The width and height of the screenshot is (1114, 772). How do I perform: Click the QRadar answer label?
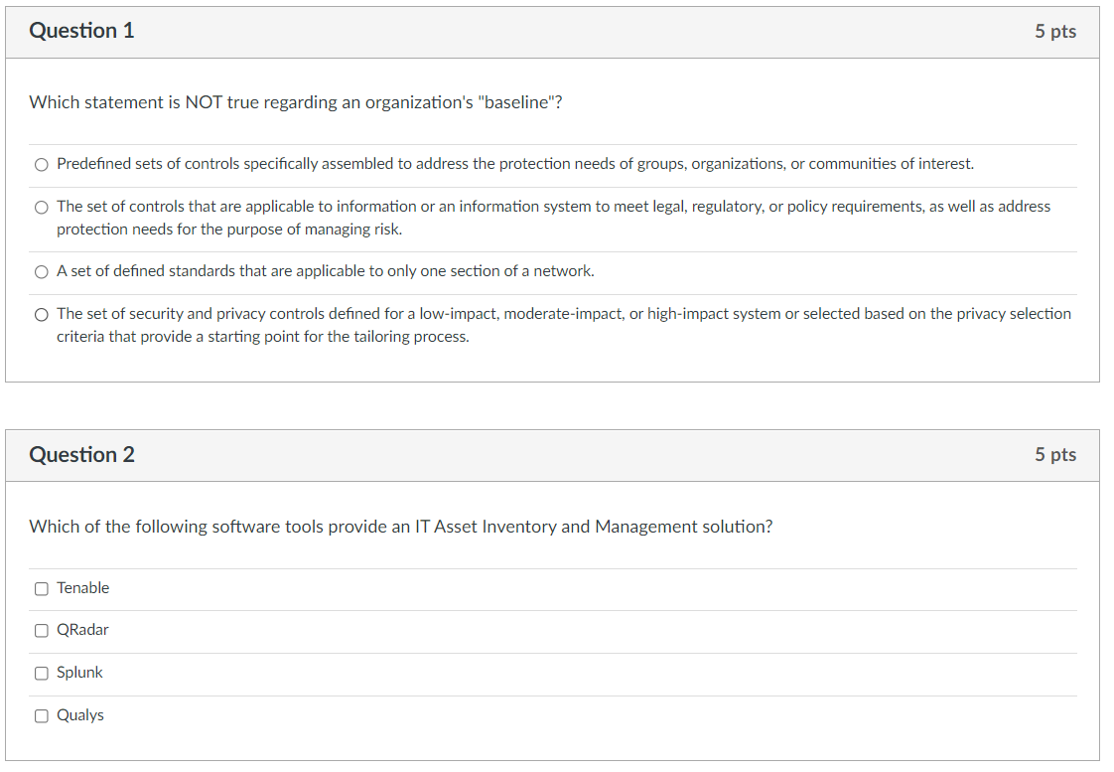(82, 630)
